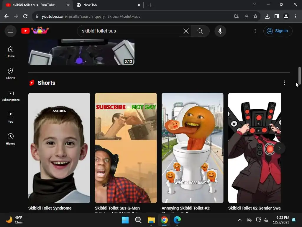This screenshot has height=227, width=302.
Task: Open the Windows Start menu
Action: [125, 220]
